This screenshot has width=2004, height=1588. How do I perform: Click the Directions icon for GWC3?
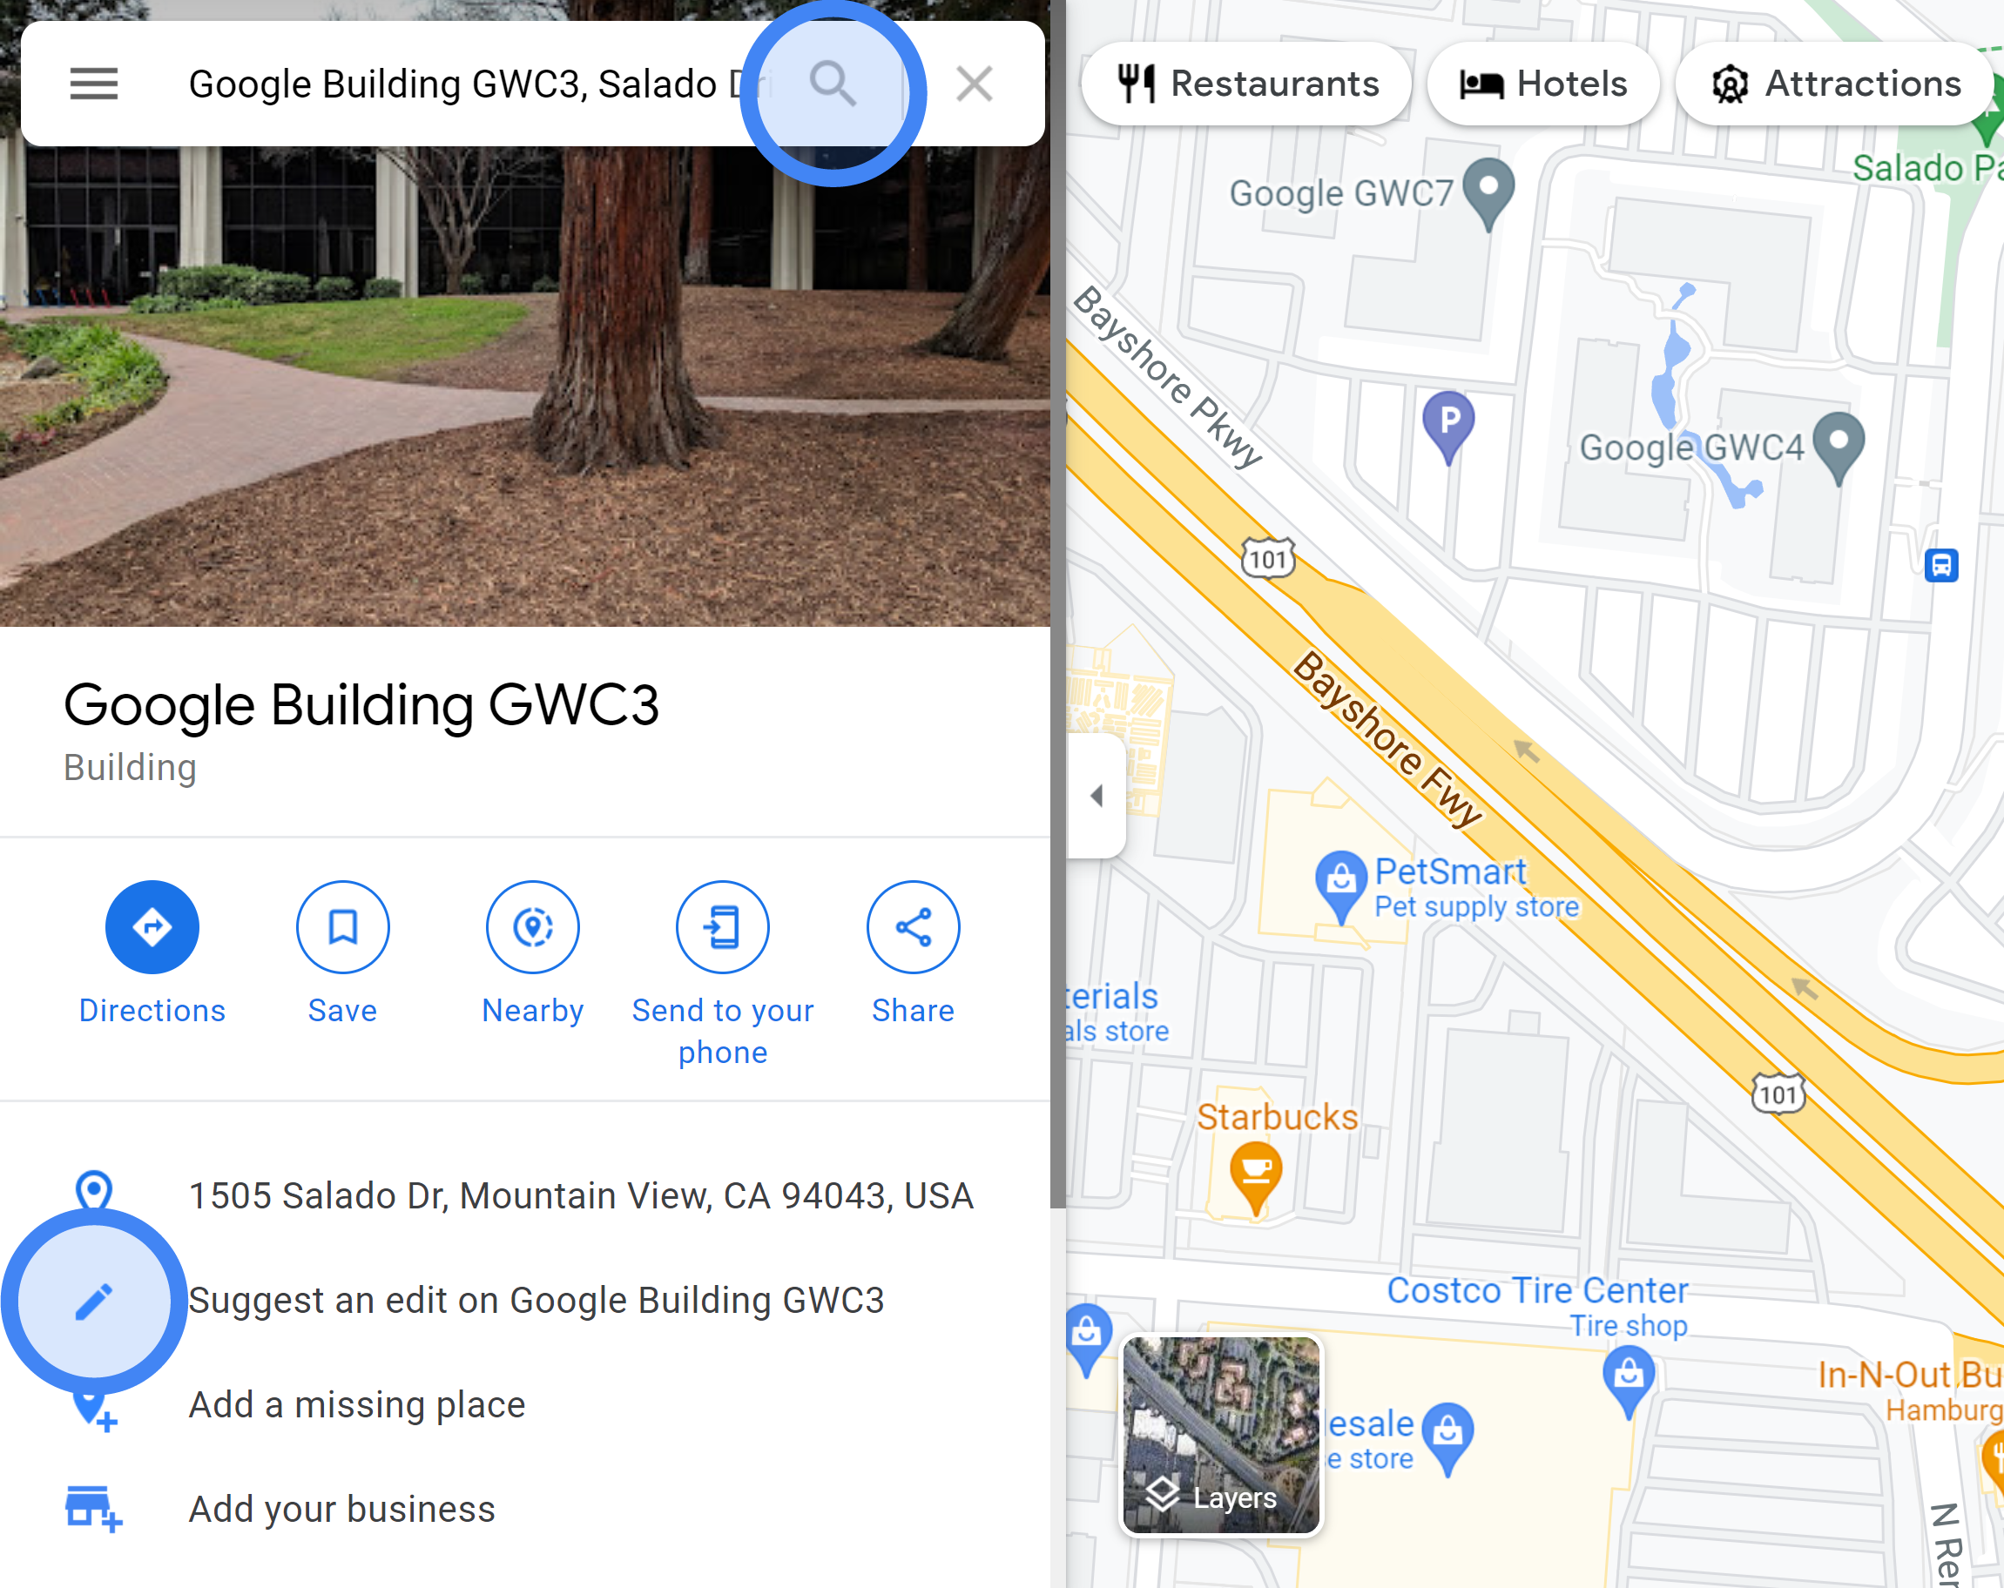tap(152, 928)
